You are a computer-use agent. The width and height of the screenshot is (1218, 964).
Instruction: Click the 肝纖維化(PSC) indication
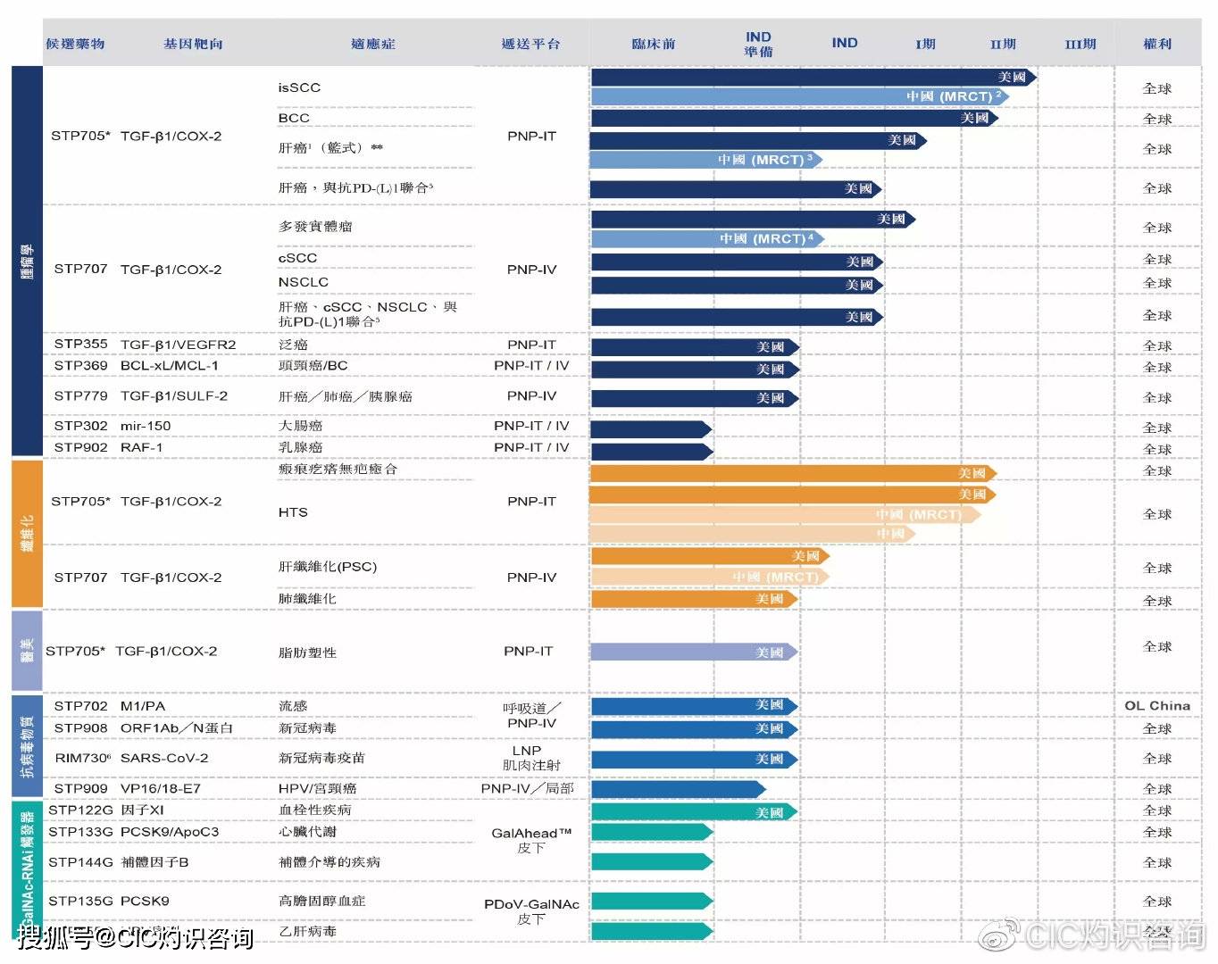tap(328, 567)
